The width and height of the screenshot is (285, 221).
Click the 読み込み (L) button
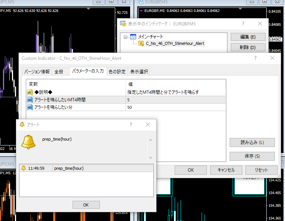coord(252,142)
